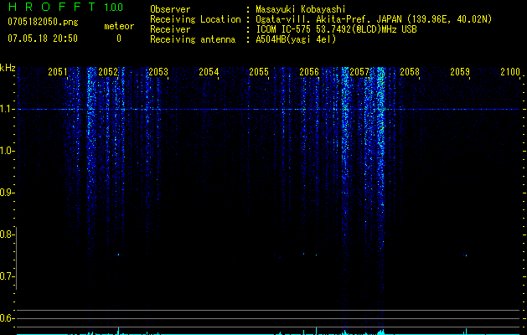Viewport: 527px width, 335px height.
Task: Click the 2058 time marker
Action: click(x=410, y=72)
